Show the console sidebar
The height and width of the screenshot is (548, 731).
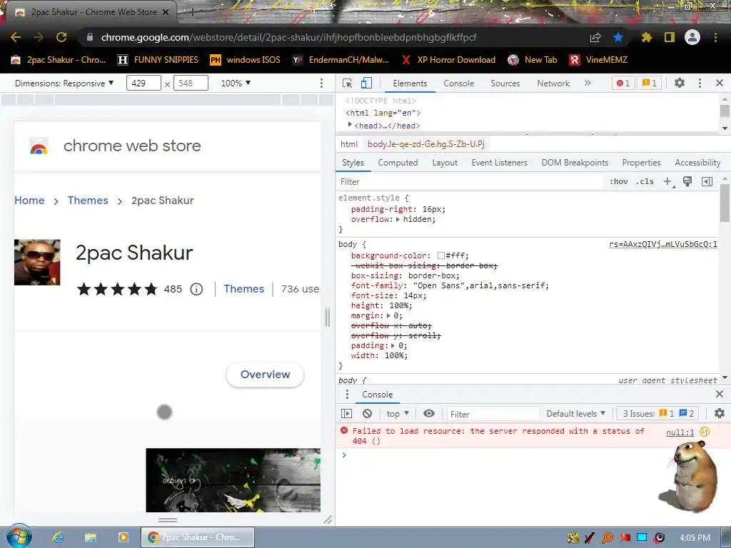click(x=346, y=413)
